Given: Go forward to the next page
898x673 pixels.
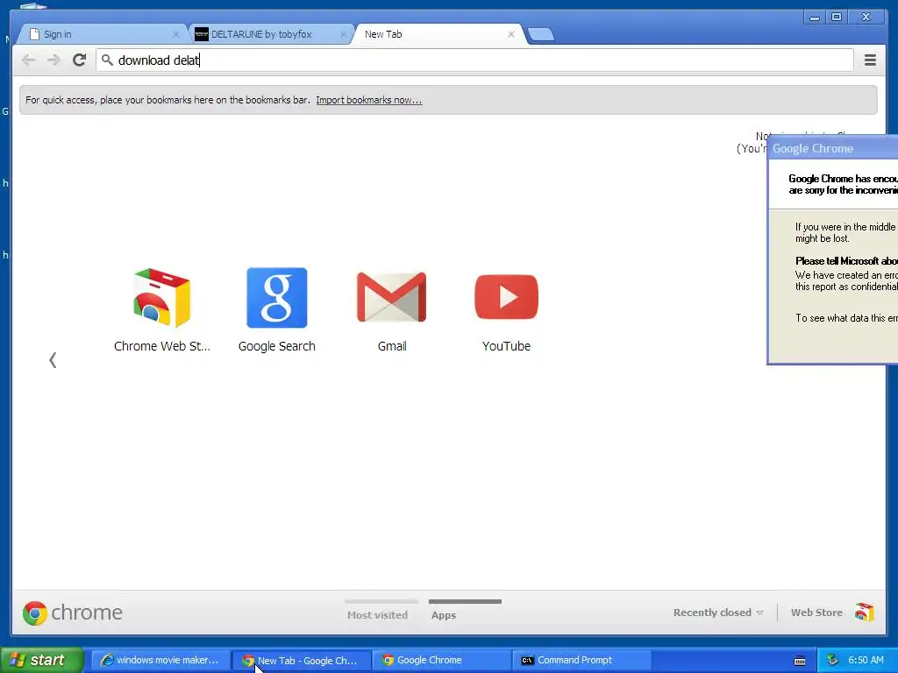Looking at the screenshot, I should [53, 60].
